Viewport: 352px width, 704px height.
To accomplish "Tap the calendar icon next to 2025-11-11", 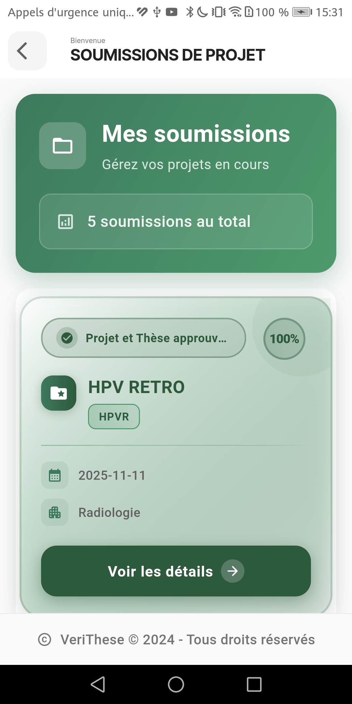I will pos(55,475).
